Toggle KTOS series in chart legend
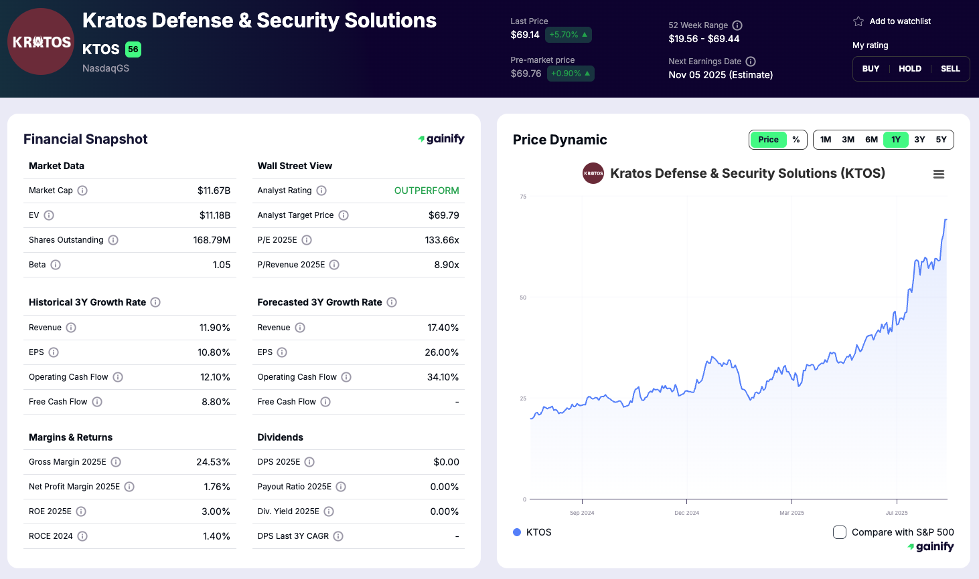The image size is (979, 579). click(532, 532)
